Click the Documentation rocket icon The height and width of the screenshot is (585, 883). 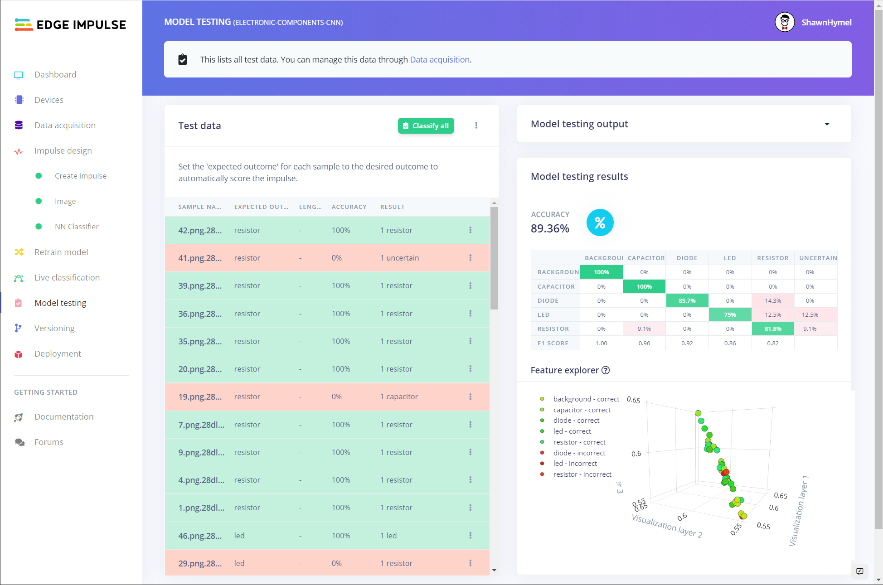[19, 417]
